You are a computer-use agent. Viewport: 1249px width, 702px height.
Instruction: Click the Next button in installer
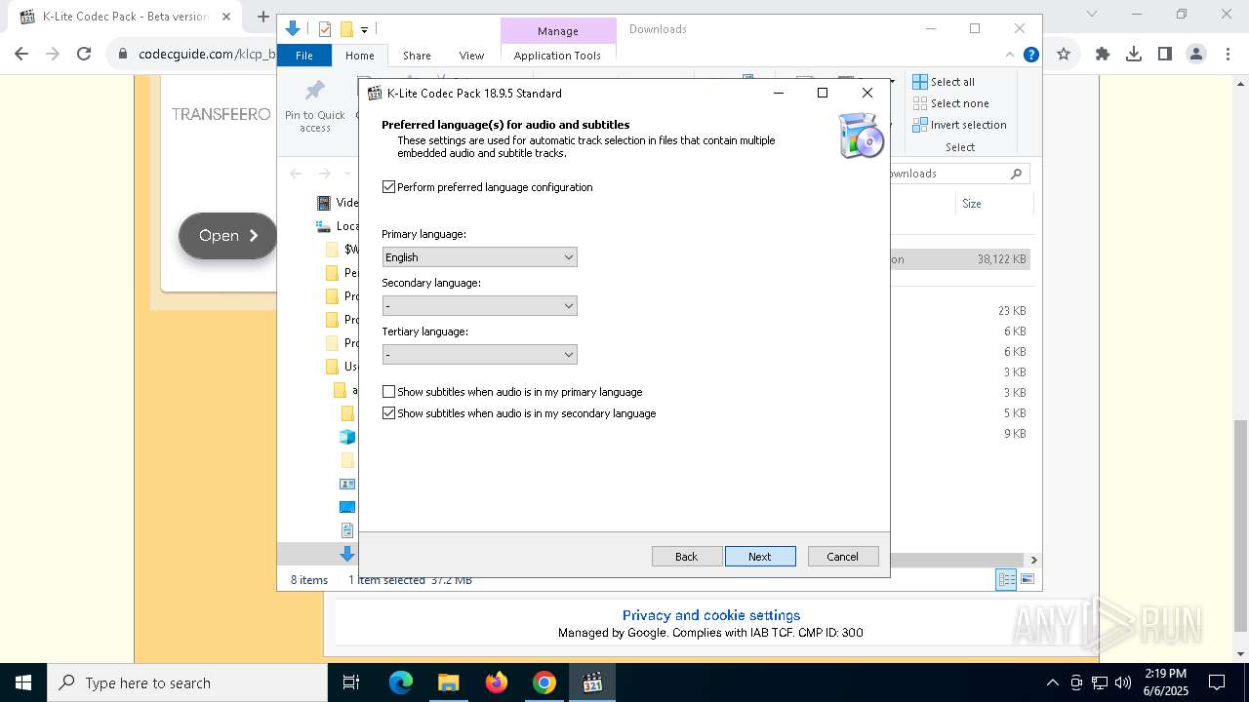[x=760, y=557]
